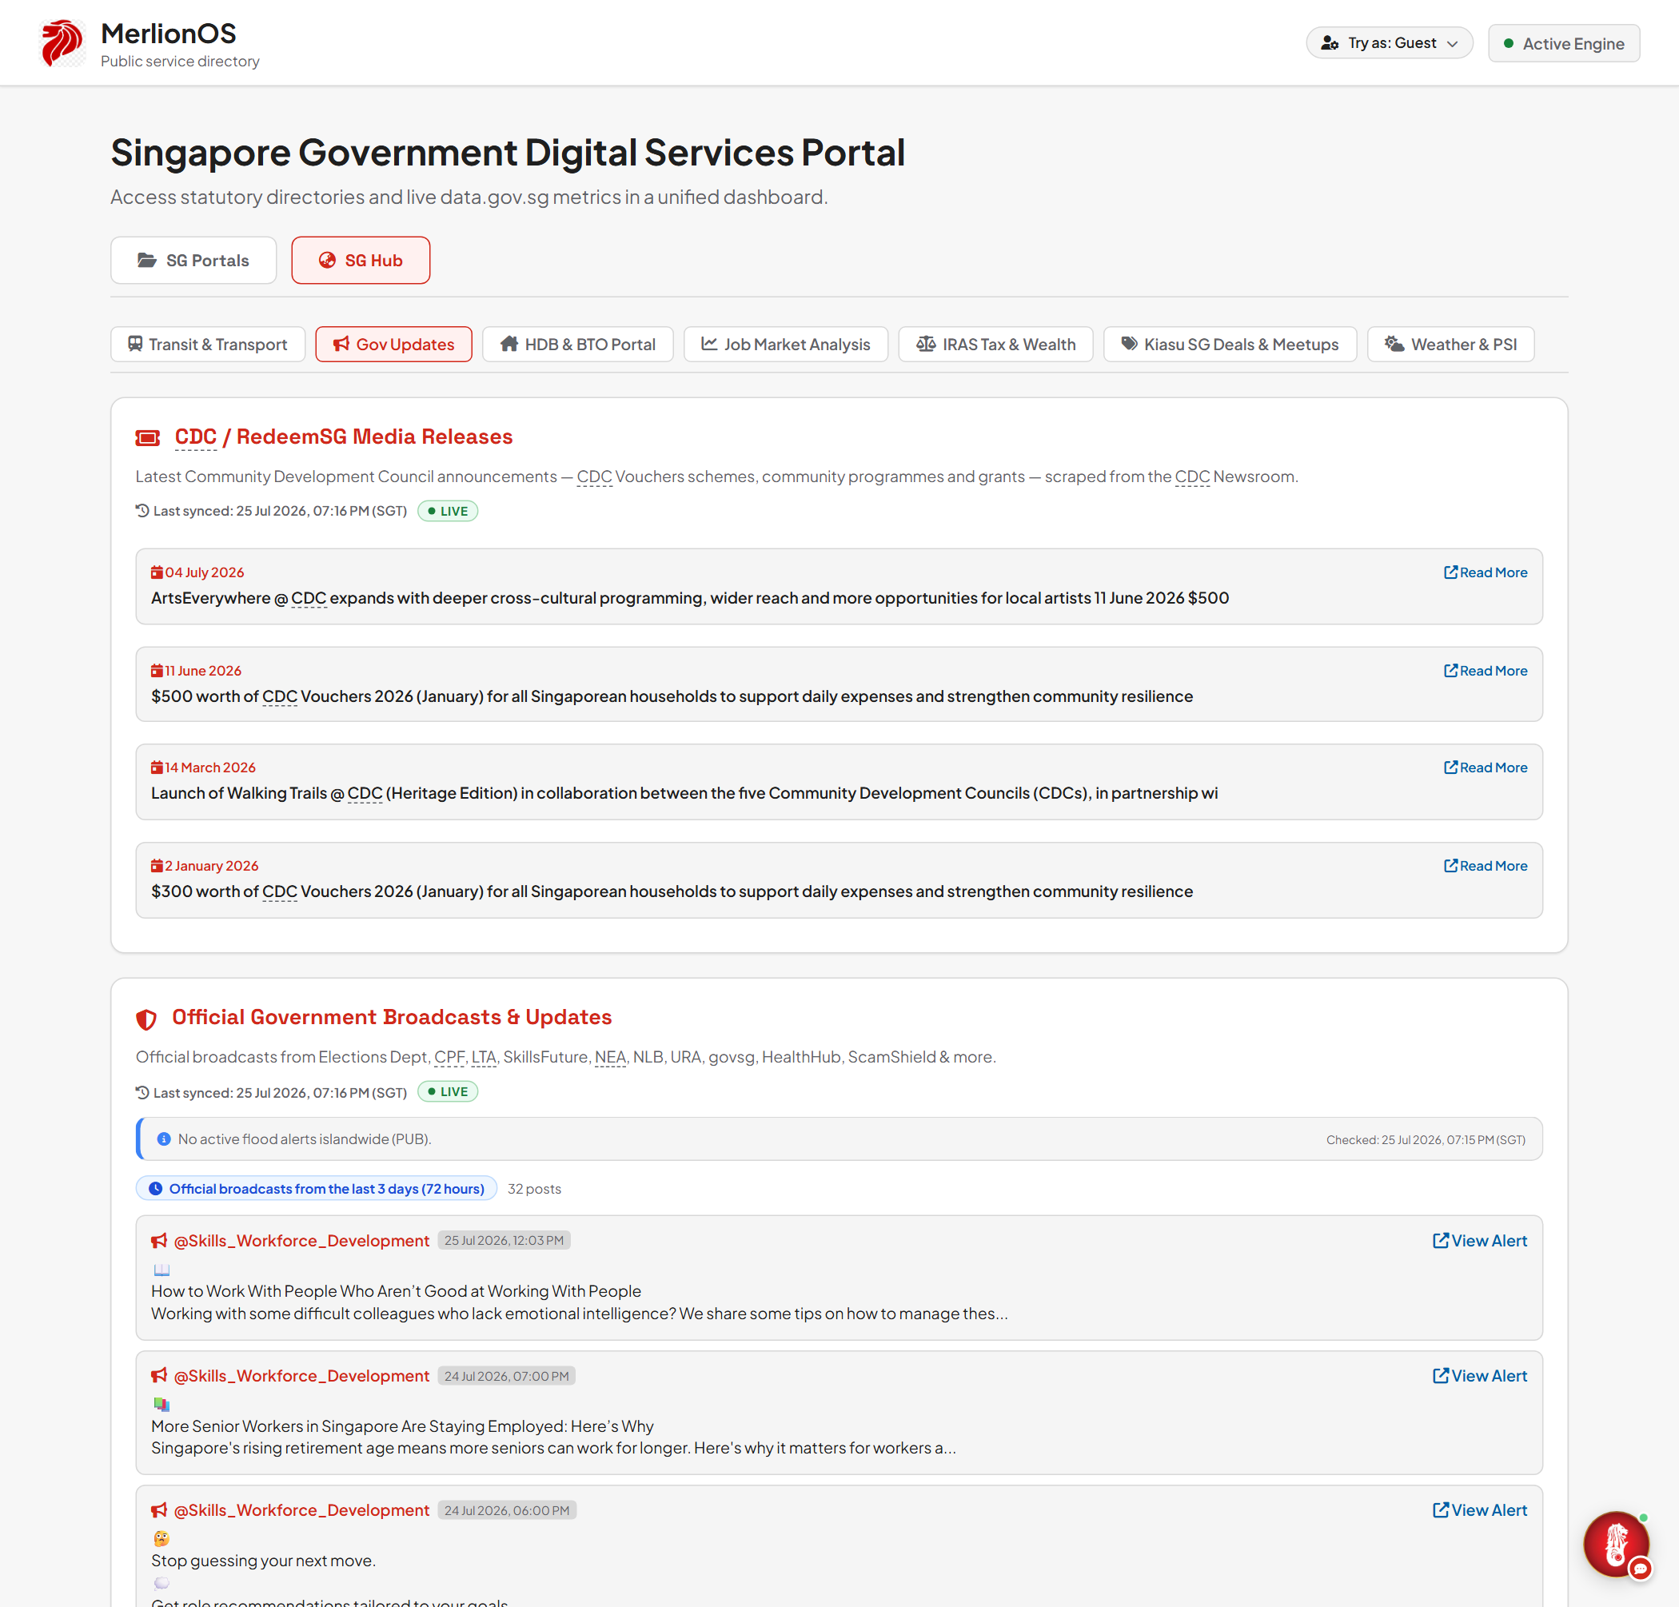
Task: Open Read More for 14 March 2026 release
Action: (x=1486, y=768)
